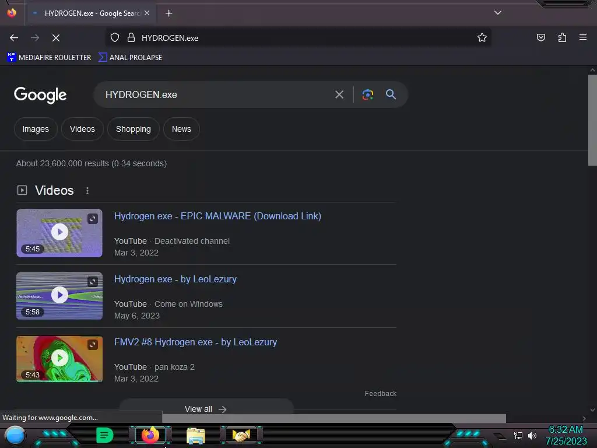The height and width of the screenshot is (448, 597).
Task: Open File Explorer from taskbar
Action: (x=196, y=435)
